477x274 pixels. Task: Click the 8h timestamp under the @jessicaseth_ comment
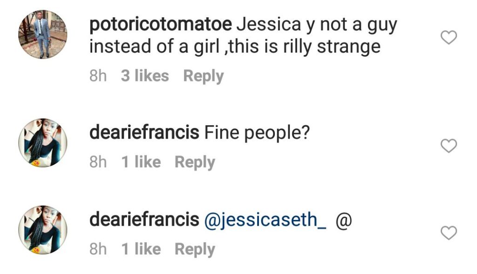98,249
